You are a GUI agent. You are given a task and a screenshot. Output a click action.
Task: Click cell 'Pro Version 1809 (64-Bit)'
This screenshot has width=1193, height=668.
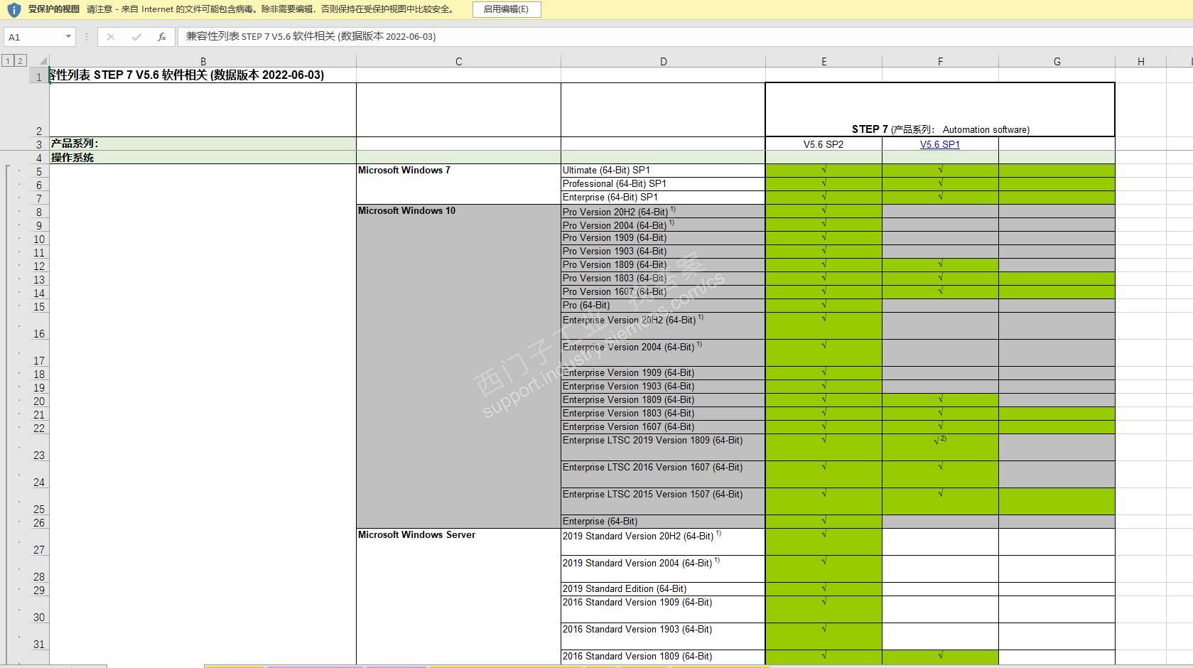click(663, 265)
